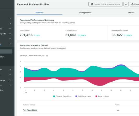
Task: Toggle the red Page Unlikes legend swatch
Action: click(96, 96)
